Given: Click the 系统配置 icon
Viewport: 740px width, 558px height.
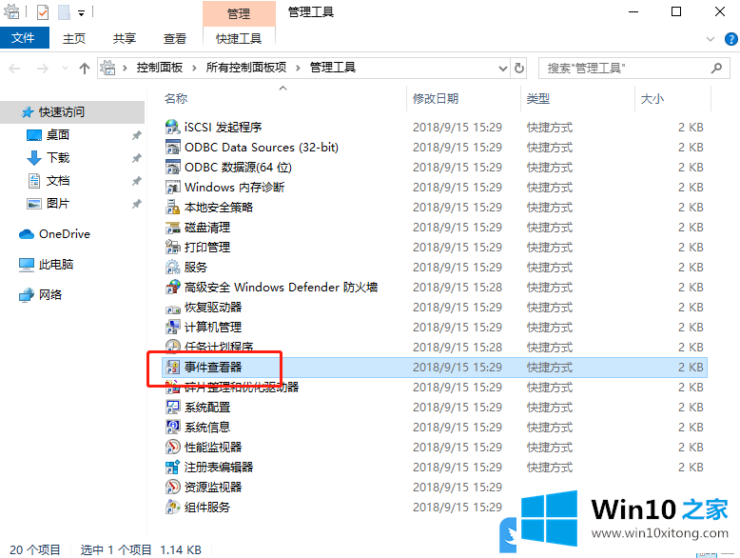Looking at the screenshot, I should coord(173,407).
